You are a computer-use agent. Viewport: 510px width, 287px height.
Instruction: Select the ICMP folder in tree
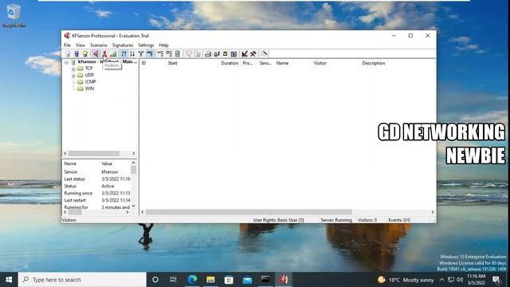pyautogui.click(x=90, y=81)
